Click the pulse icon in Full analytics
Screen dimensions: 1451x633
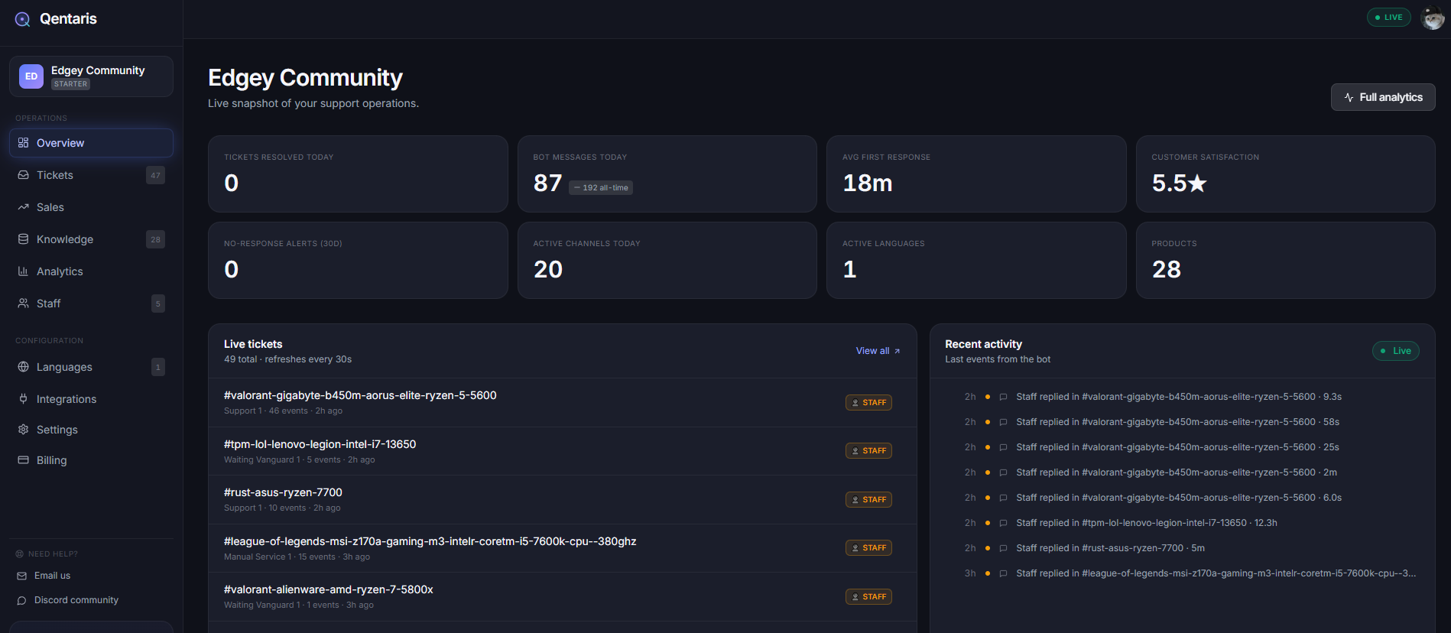coord(1349,97)
